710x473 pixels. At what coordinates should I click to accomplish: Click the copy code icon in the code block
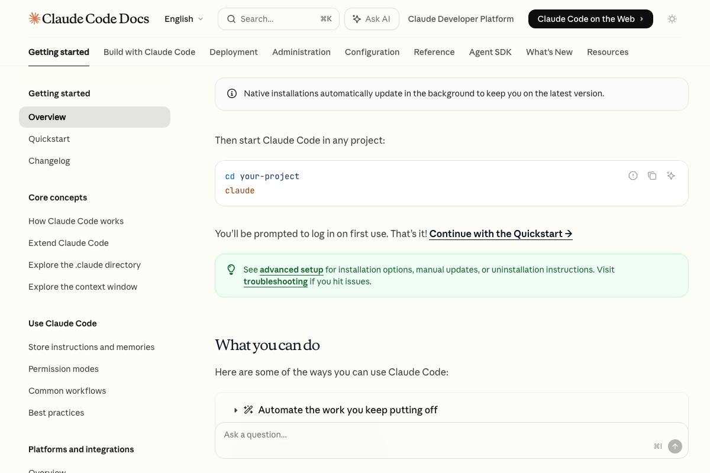coord(652,176)
